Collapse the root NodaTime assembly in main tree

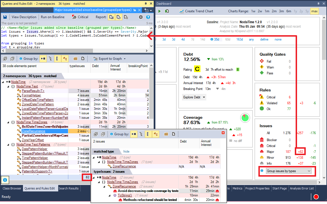coord(3,82)
